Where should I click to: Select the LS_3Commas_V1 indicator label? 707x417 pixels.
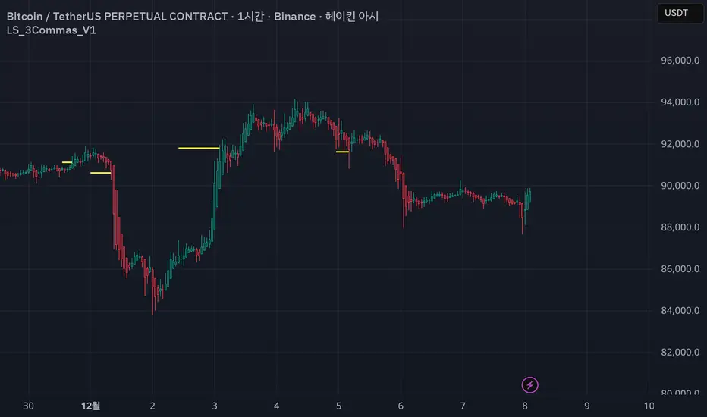51,30
